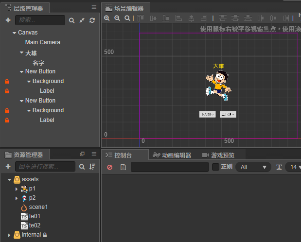Align selected nodes to bottom edge

[166, 18]
